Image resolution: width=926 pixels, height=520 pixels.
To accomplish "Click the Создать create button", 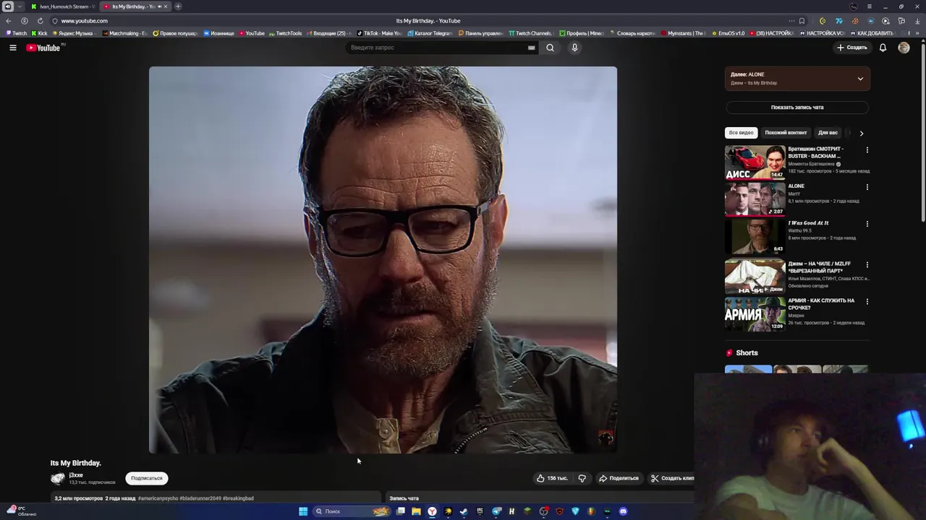I will 851,48.
